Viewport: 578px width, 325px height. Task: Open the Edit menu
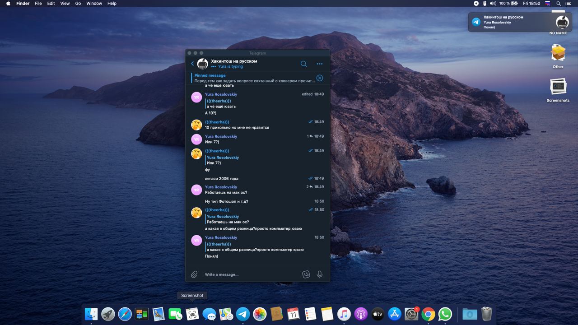(51, 3)
